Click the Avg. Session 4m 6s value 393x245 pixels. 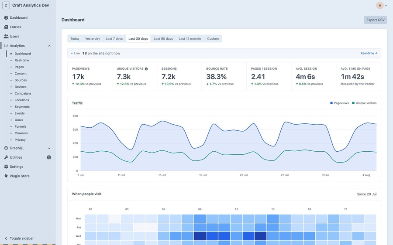pos(305,77)
